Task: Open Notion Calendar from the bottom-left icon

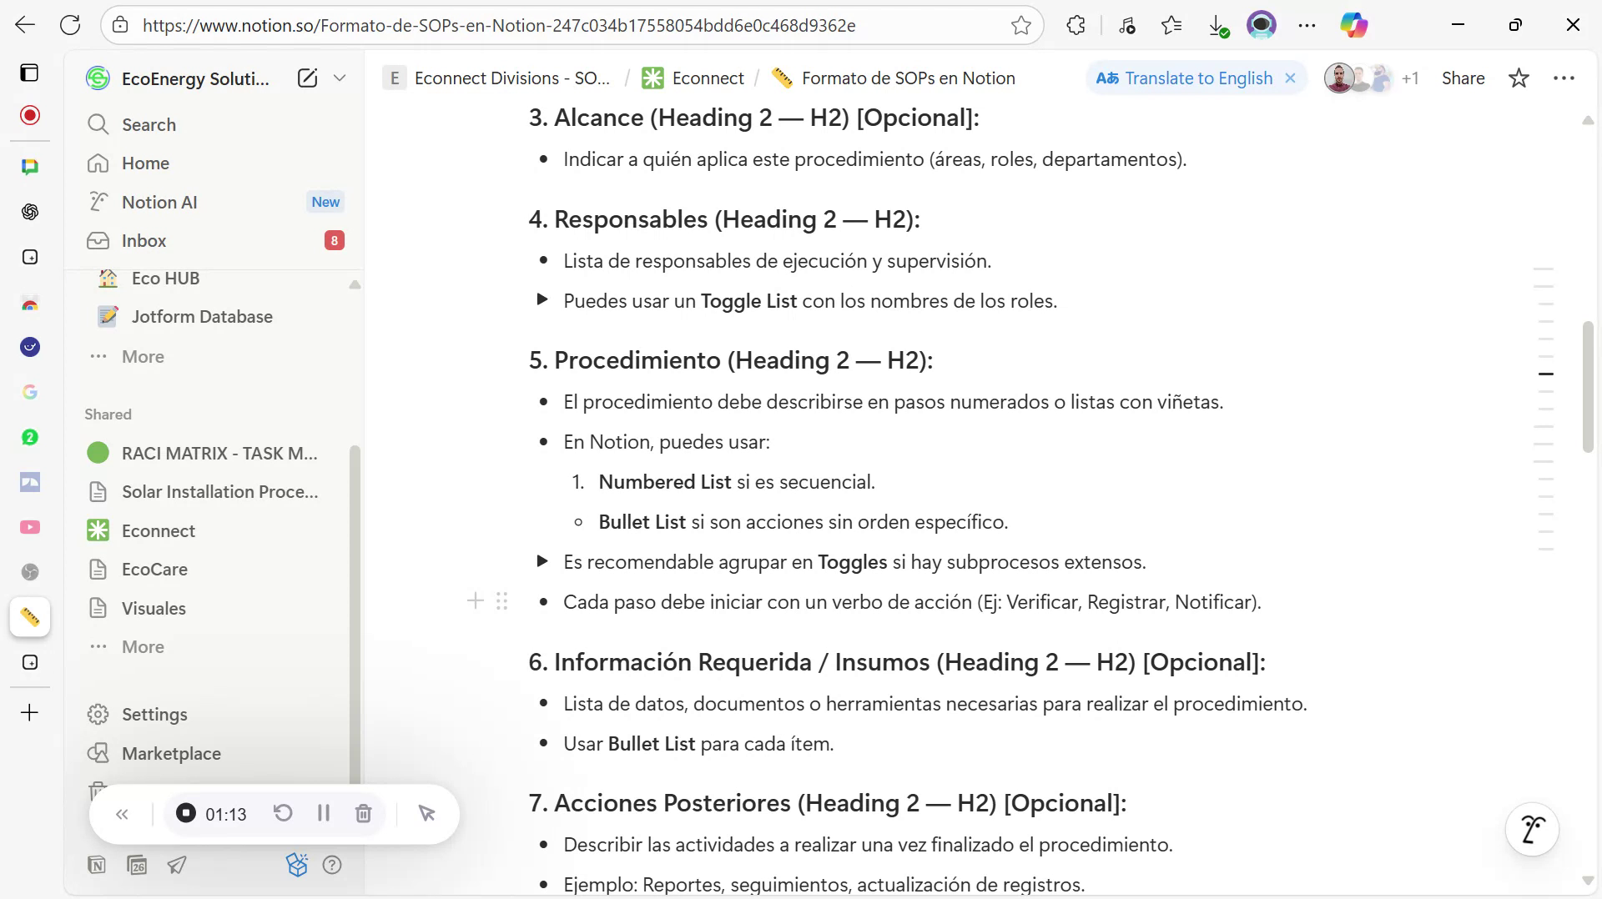Action: pos(138,865)
